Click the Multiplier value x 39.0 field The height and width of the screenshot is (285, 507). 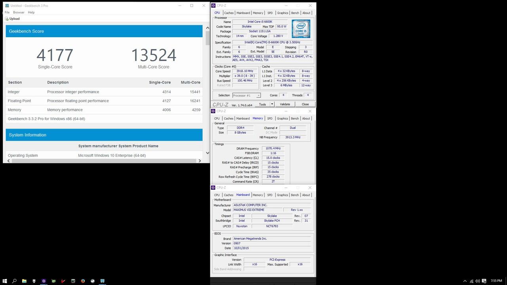tap(245, 76)
